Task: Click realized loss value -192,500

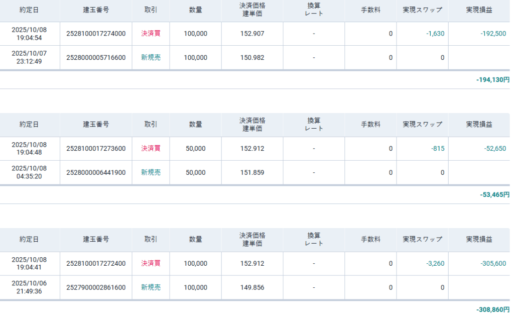Action: click(x=492, y=34)
